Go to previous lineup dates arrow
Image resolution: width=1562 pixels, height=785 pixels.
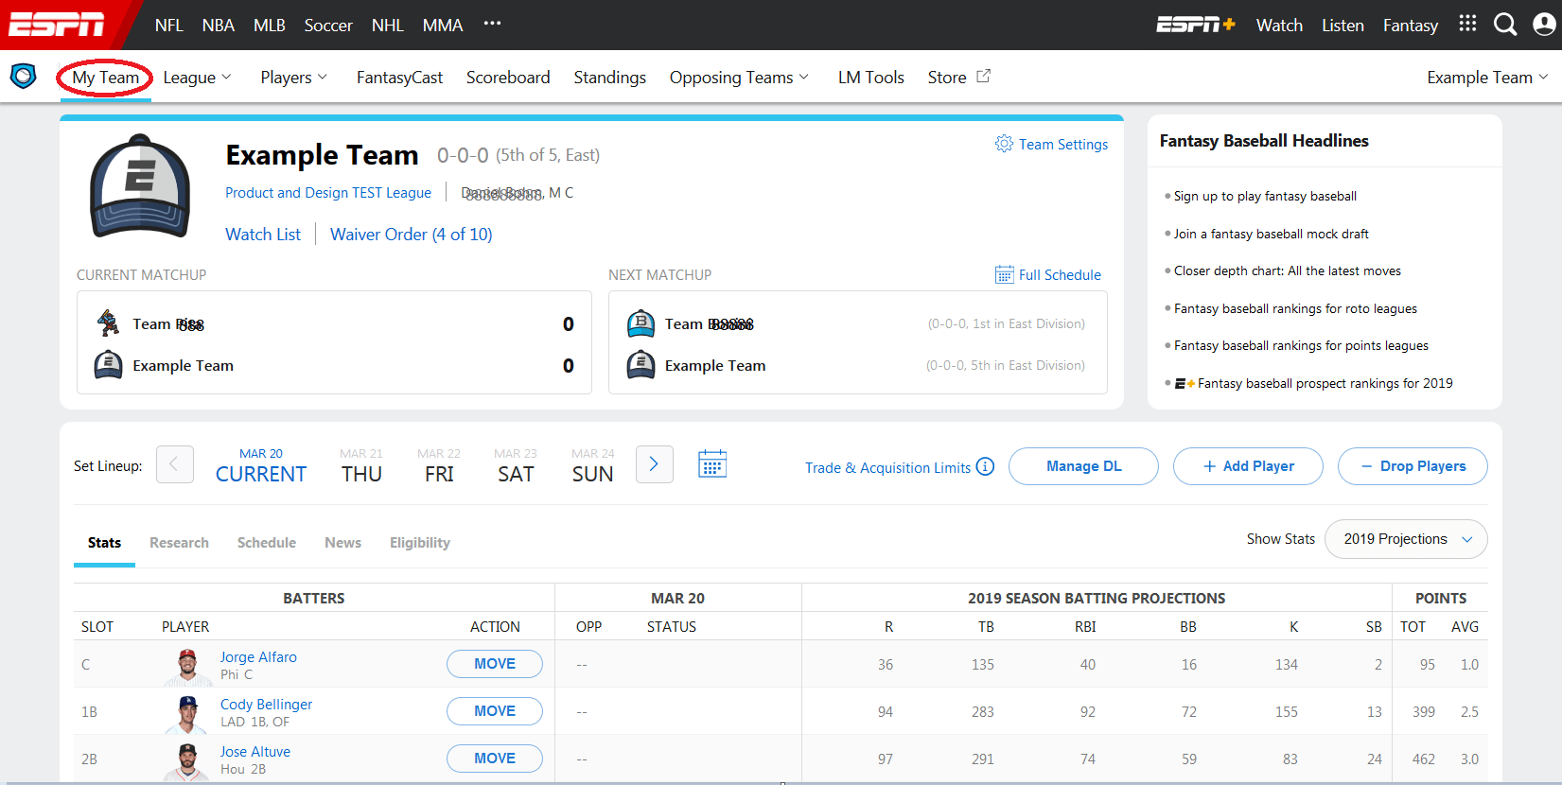pos(175,464)
